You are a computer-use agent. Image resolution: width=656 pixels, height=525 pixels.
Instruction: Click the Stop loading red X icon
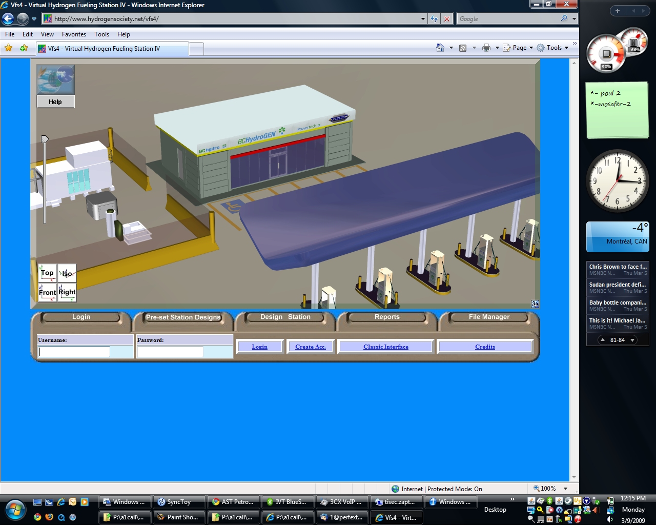447,19
